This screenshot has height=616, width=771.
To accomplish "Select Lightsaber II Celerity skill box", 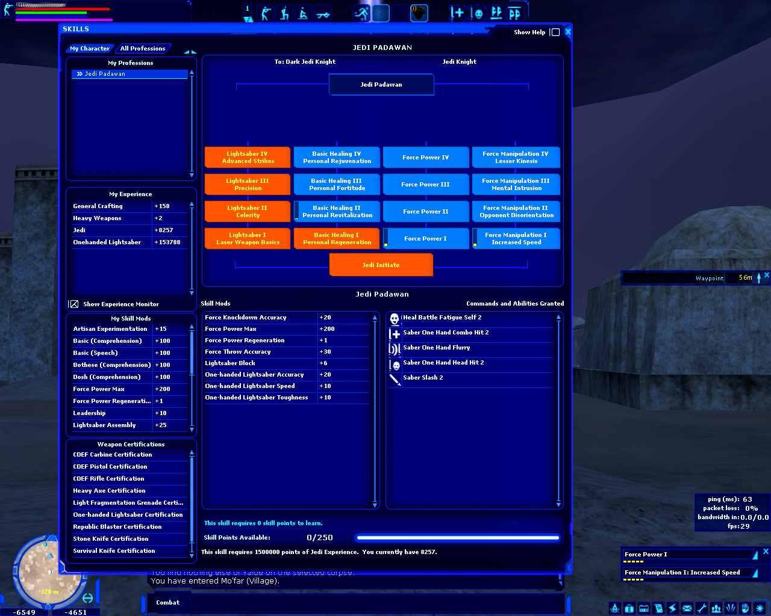I will point(248,212).
